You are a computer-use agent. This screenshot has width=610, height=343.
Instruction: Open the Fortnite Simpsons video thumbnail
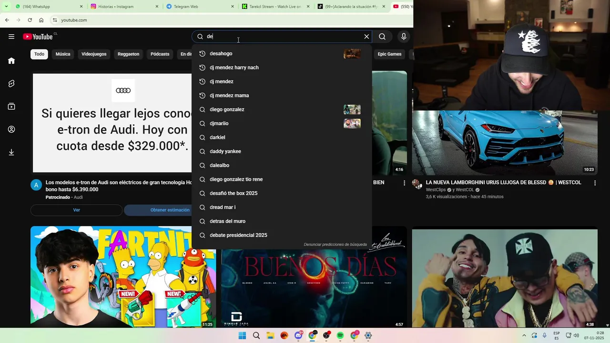point(123,277)
